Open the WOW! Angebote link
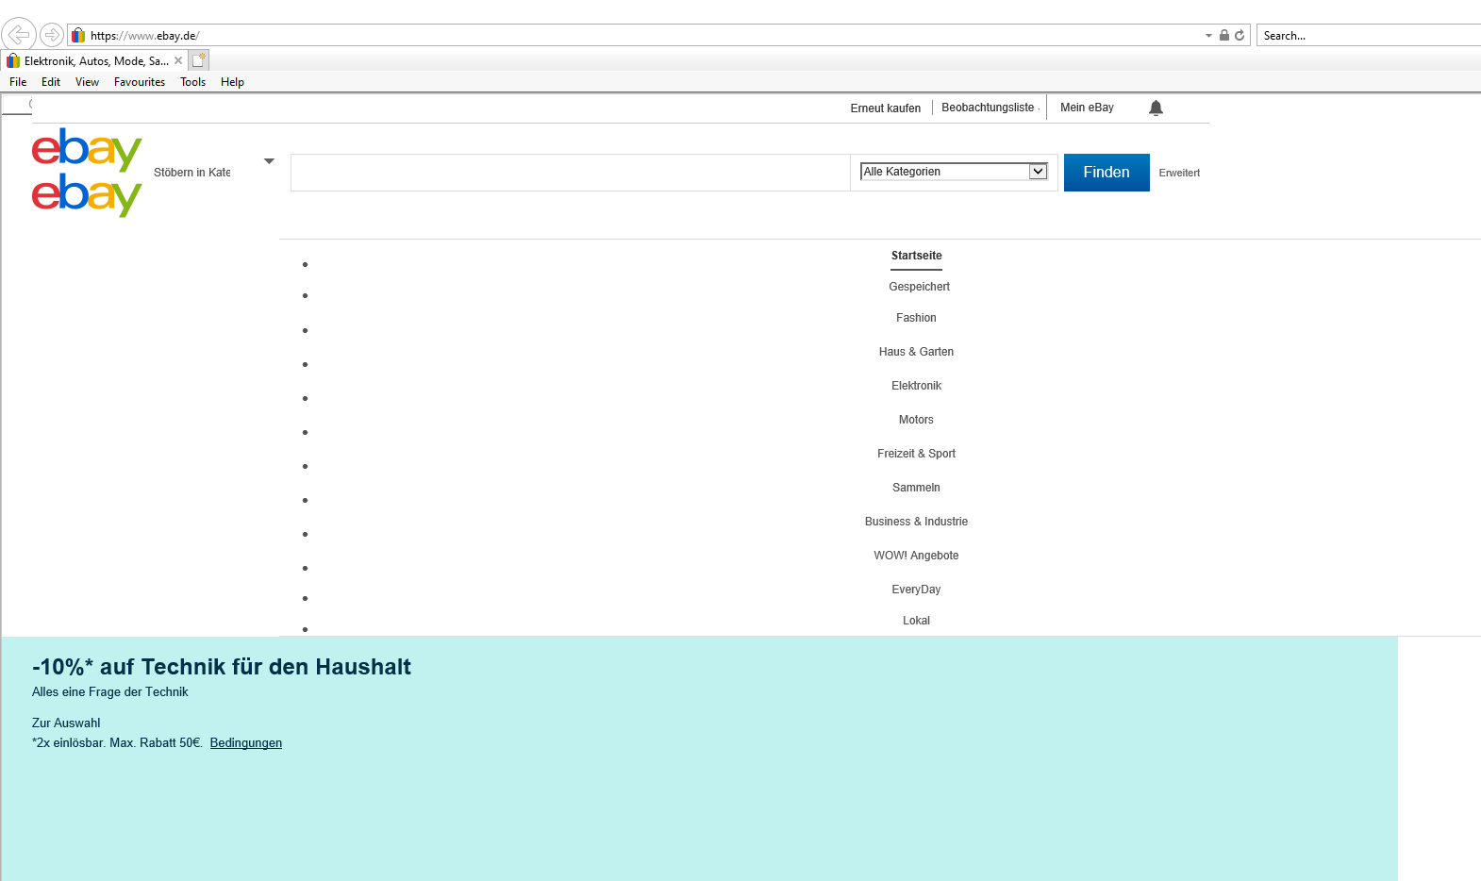This screenshot has width=1481, height=881. tap(916, 556)
